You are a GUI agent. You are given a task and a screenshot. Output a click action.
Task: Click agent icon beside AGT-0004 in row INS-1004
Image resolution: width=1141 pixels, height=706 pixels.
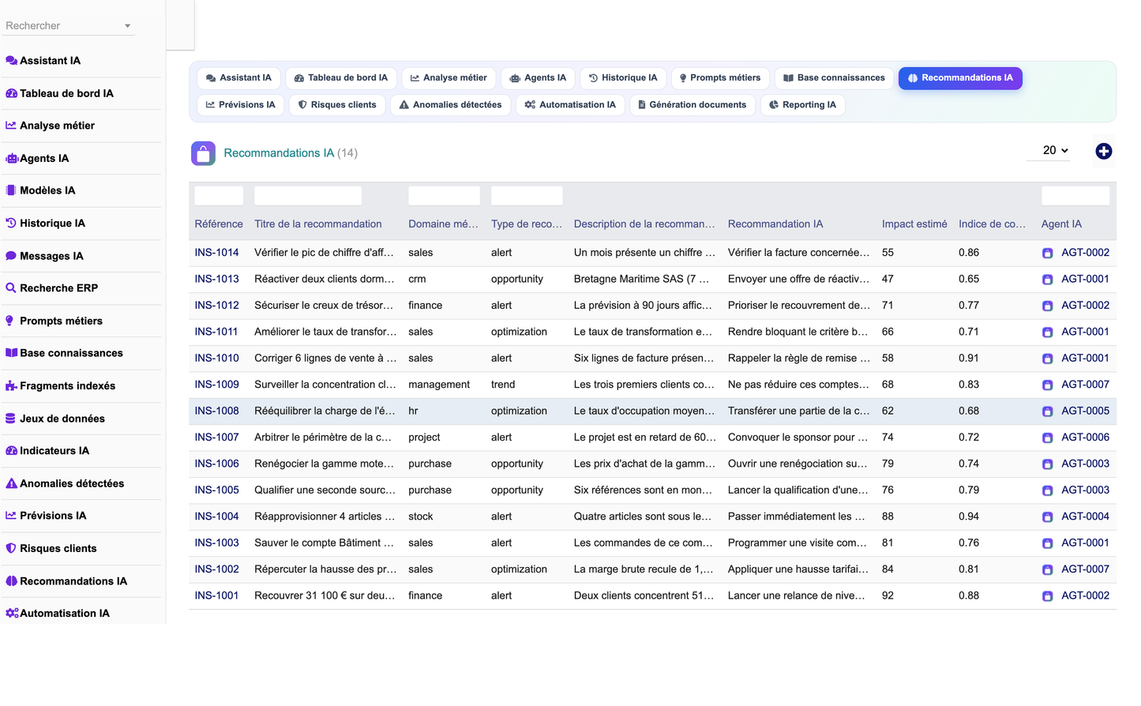click(x=1047, y=517)
